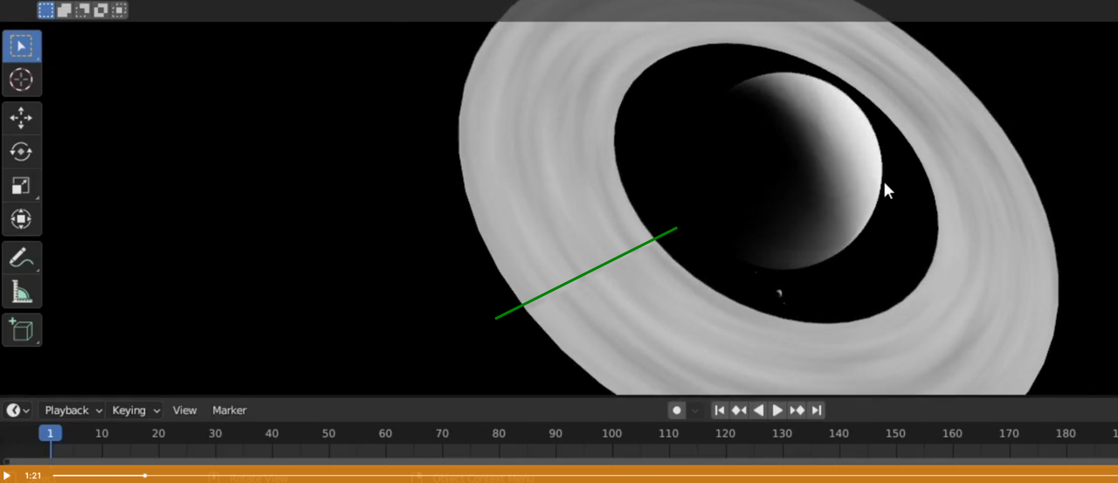This screenshot has width=1118, height=483.
Task: Open the timeline editor type selector
Action: pos(17,411)
